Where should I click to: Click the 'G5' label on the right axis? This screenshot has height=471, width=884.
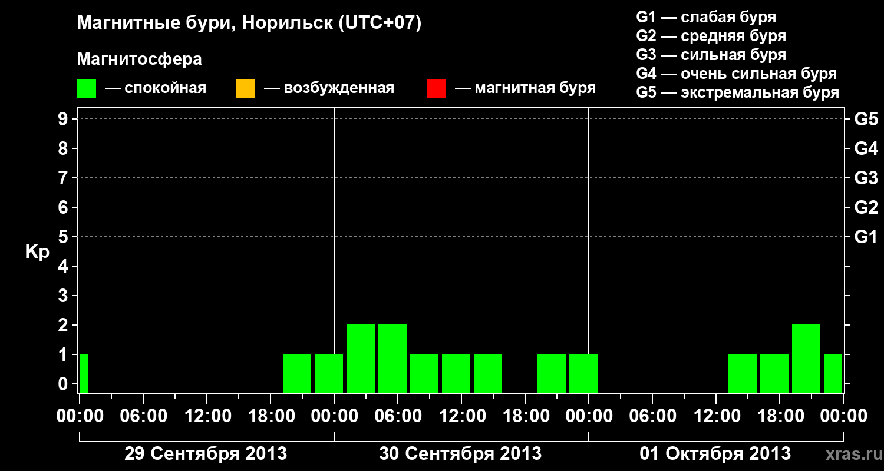[x=866, y=120]
